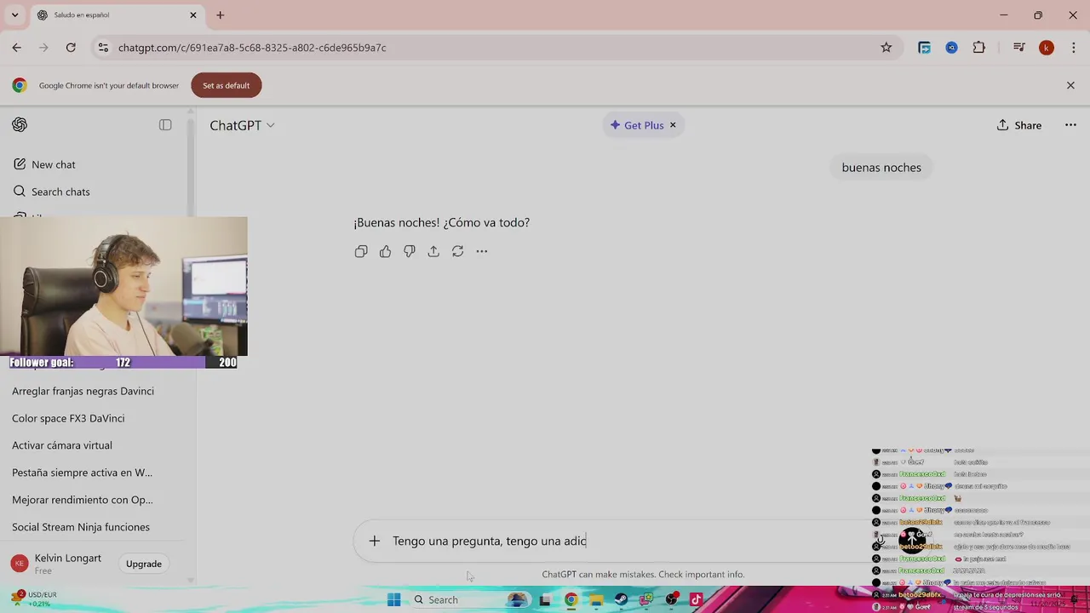Open Search chats
The width and height of the screenshot is (1090, 613).
tap(52, 192)
